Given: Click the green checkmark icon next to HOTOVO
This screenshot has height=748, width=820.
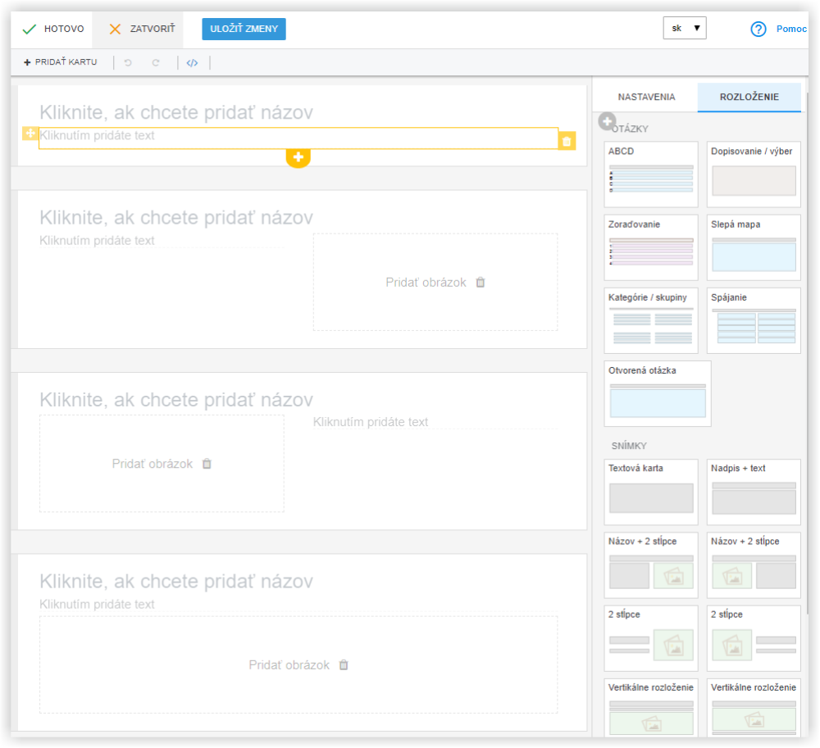Looking at the screenshot, I should tap(30, 29).
